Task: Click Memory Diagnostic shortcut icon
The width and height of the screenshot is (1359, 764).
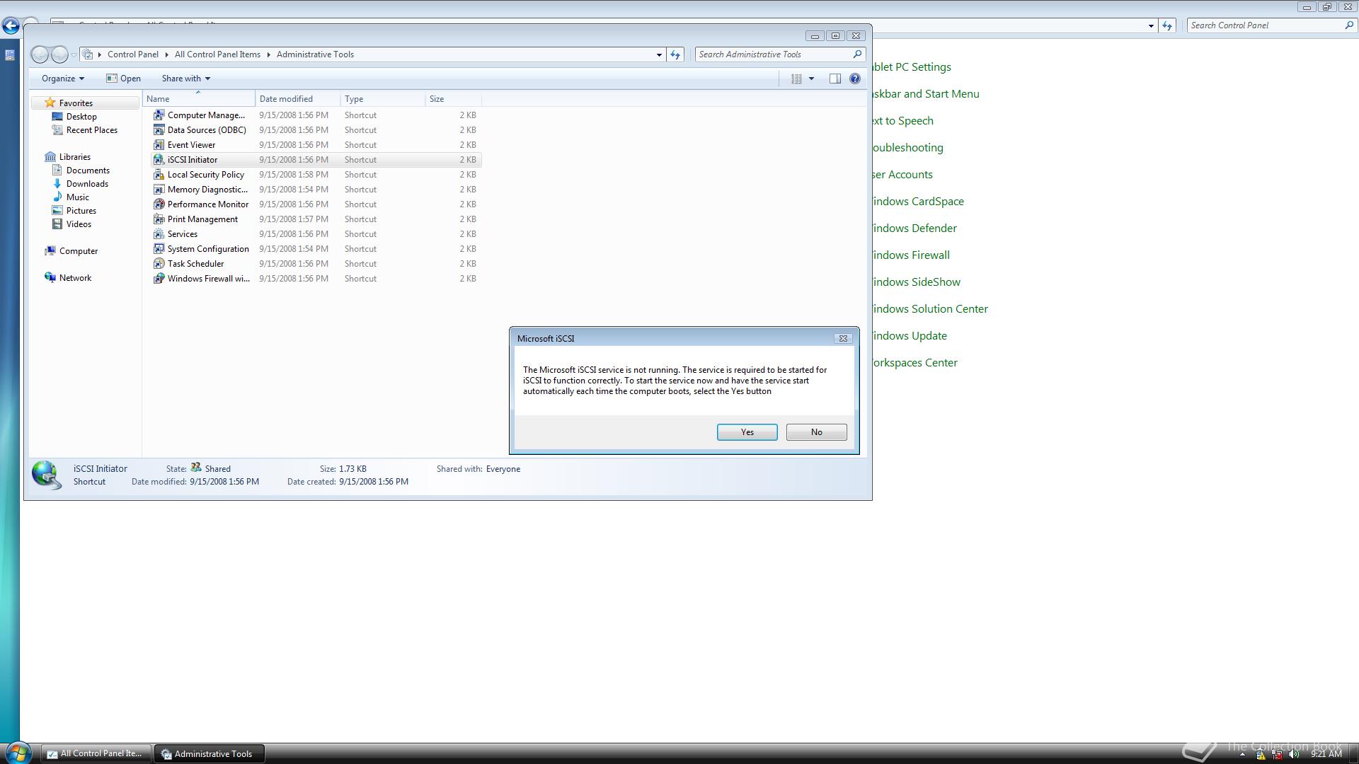Action: (159, 190)
